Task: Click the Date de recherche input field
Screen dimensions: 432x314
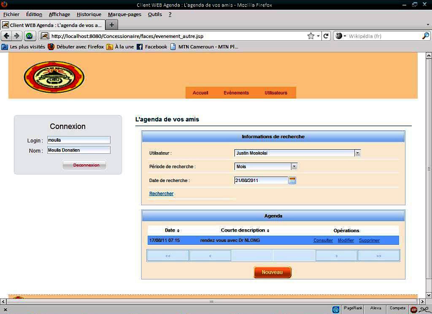Action: point(260,180)
